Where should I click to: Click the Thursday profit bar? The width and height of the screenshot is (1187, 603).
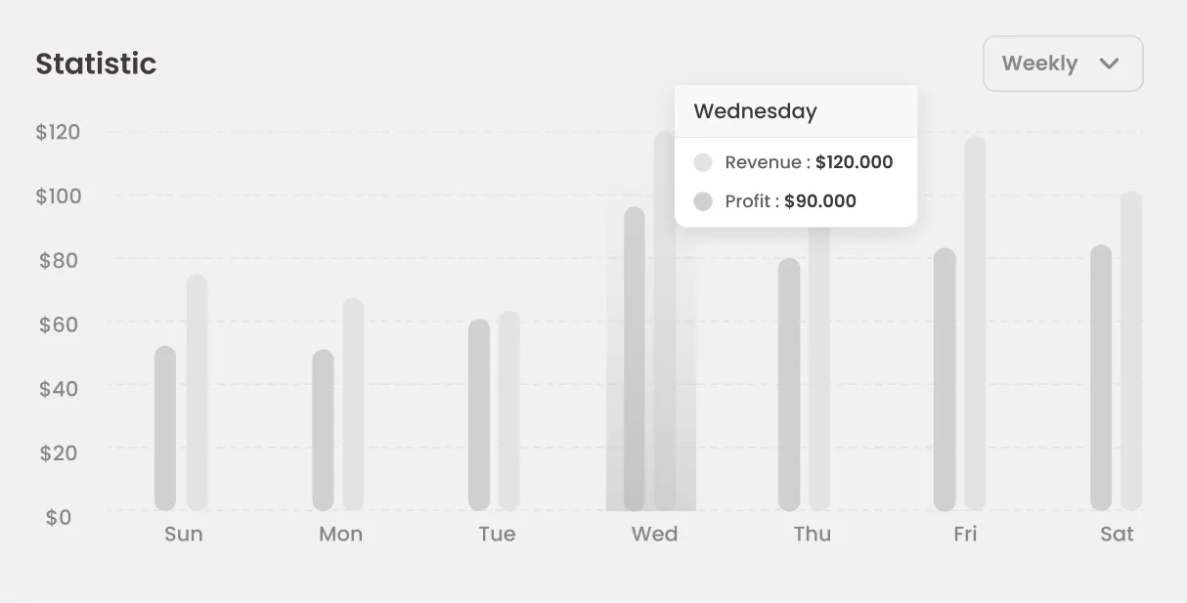click(789, 384)
